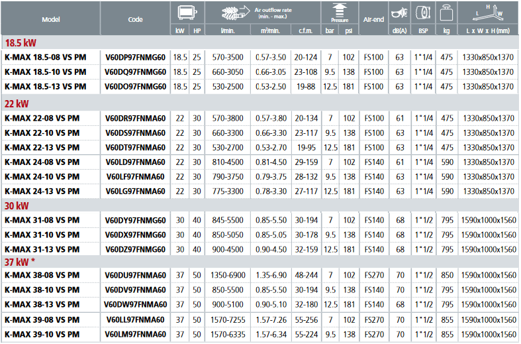Screen dimensions: 521x344
Task: Click the m³/min. subheader
Action: (x=271, y=31)
